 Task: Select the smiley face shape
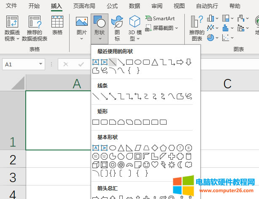click(146, 164)
